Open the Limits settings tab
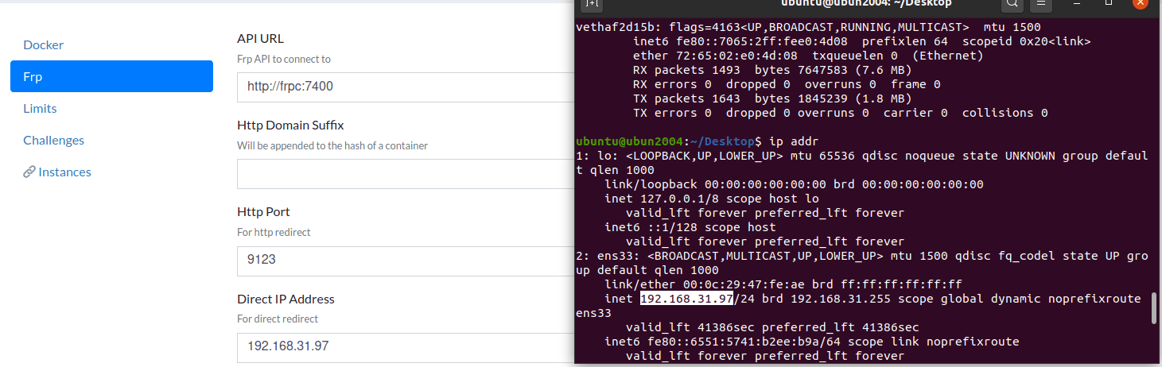Image resolution: width=1162 pixels, height=367 pixels. 40,109
